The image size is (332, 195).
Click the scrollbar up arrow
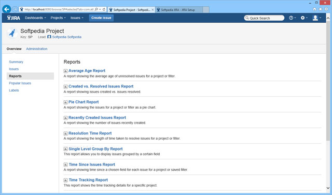click(x=328, y=18)
